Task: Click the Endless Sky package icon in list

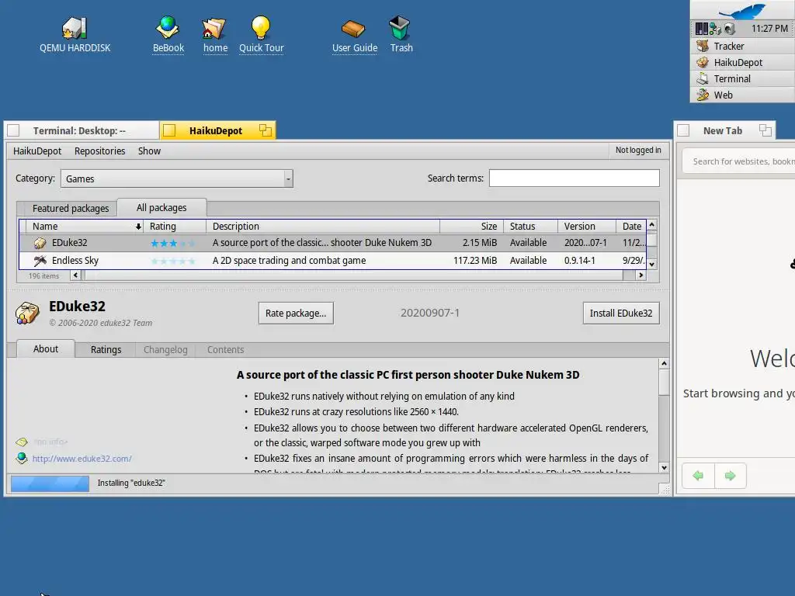Action: point(40,261)
